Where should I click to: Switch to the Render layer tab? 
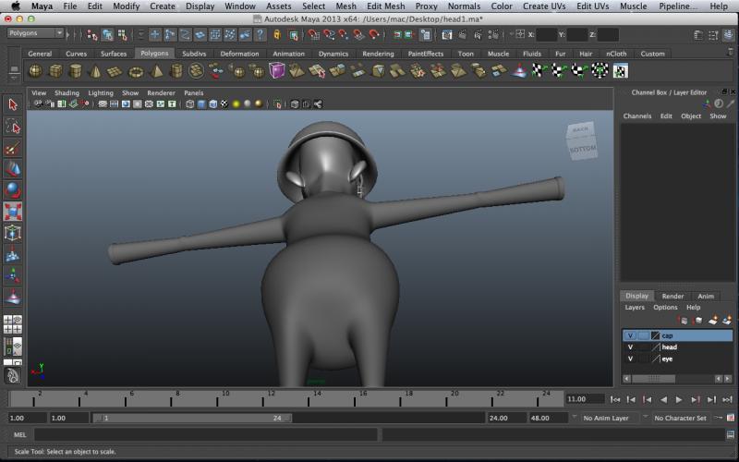coord(672,296)
